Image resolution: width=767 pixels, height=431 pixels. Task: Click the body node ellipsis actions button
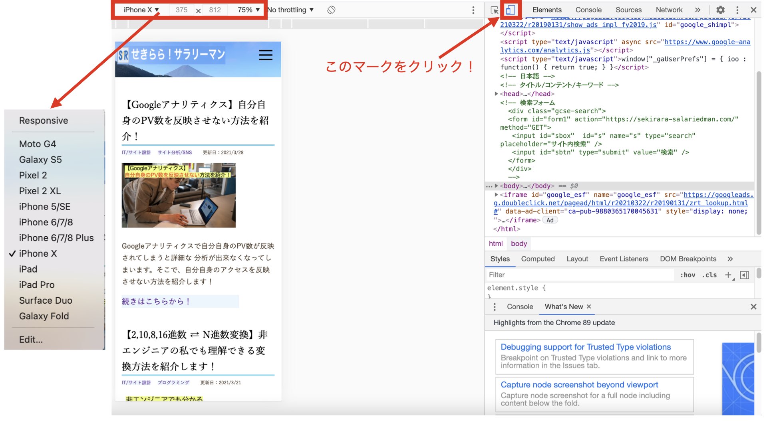pyautogui.click(x=489, y=186)
